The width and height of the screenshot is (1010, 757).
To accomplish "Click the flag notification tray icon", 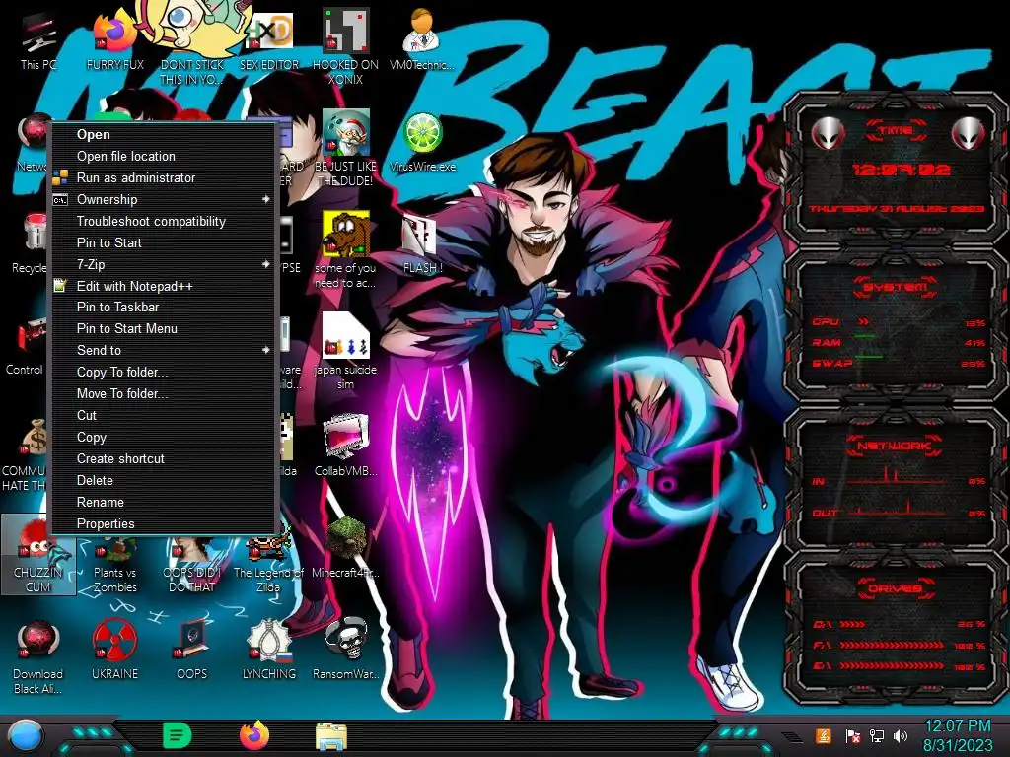I will pos(852,736).
